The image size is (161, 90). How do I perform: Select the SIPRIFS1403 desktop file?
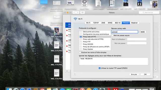[112, 3]
